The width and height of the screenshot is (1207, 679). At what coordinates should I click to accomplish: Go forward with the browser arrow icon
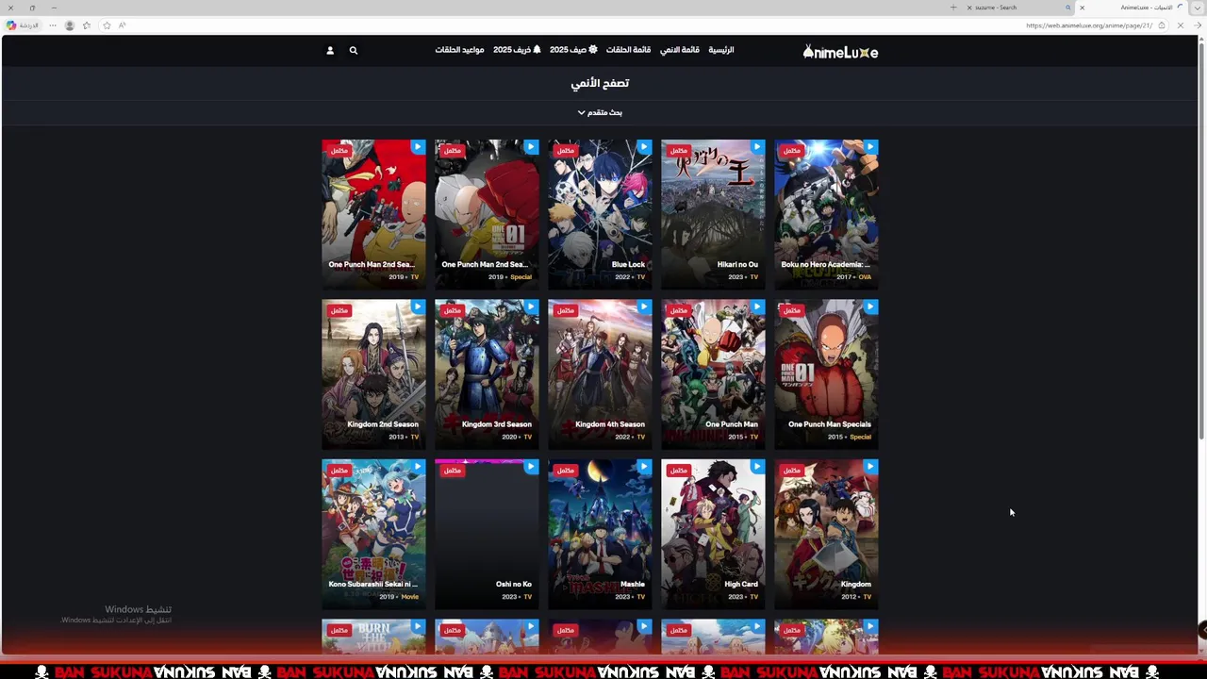point(1198,25)
